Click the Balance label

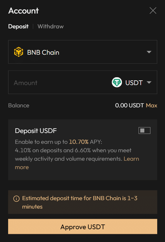[x=19, y=106]
